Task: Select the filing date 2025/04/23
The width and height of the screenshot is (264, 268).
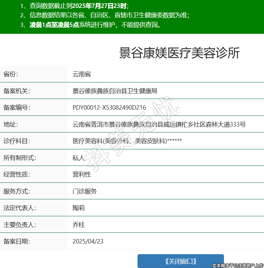Action: [x=88, y=241]
